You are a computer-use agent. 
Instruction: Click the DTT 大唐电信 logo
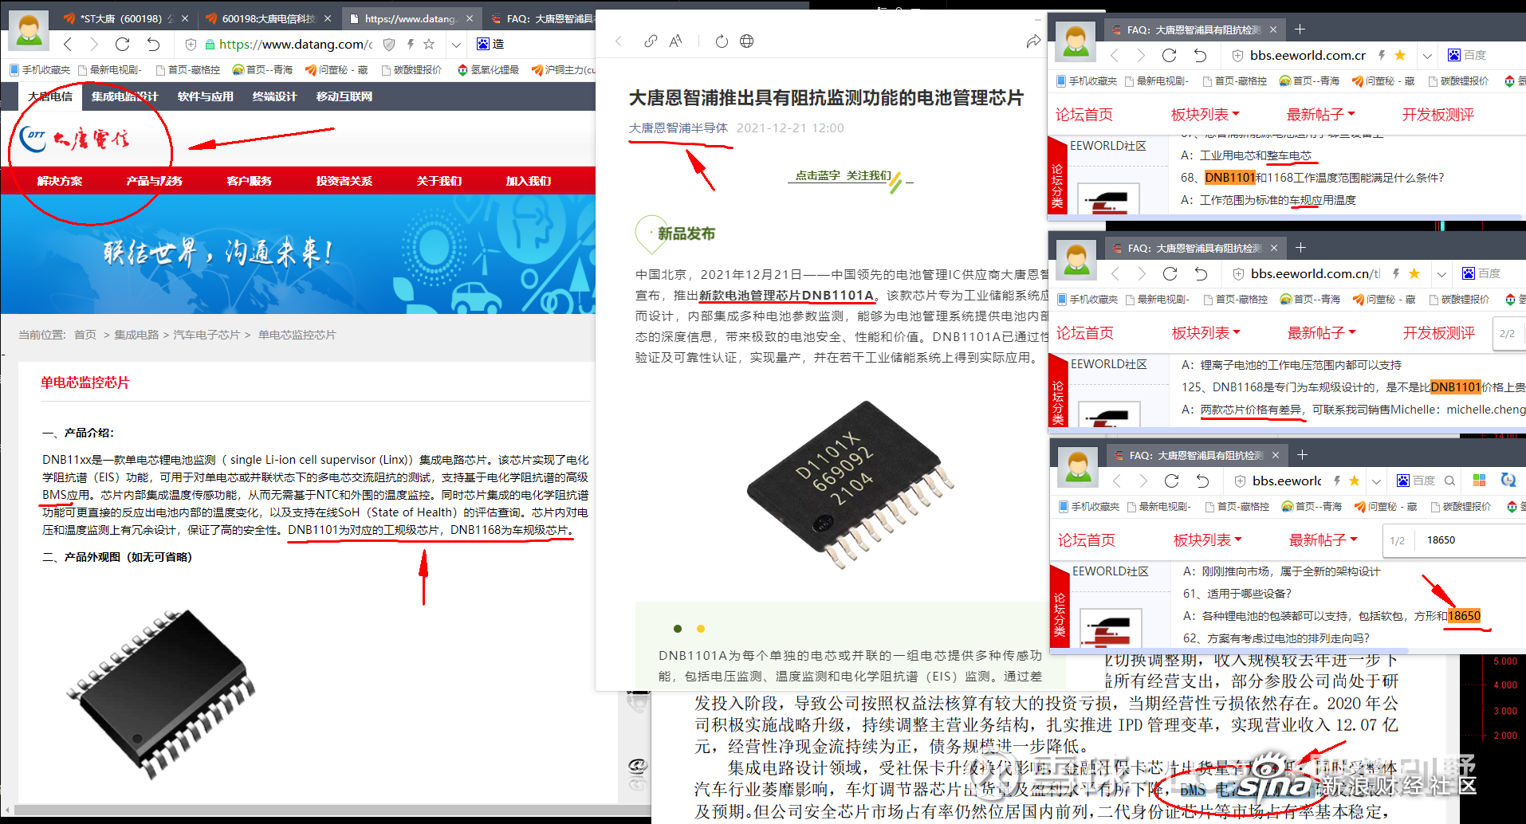click(x=74, y=139)
